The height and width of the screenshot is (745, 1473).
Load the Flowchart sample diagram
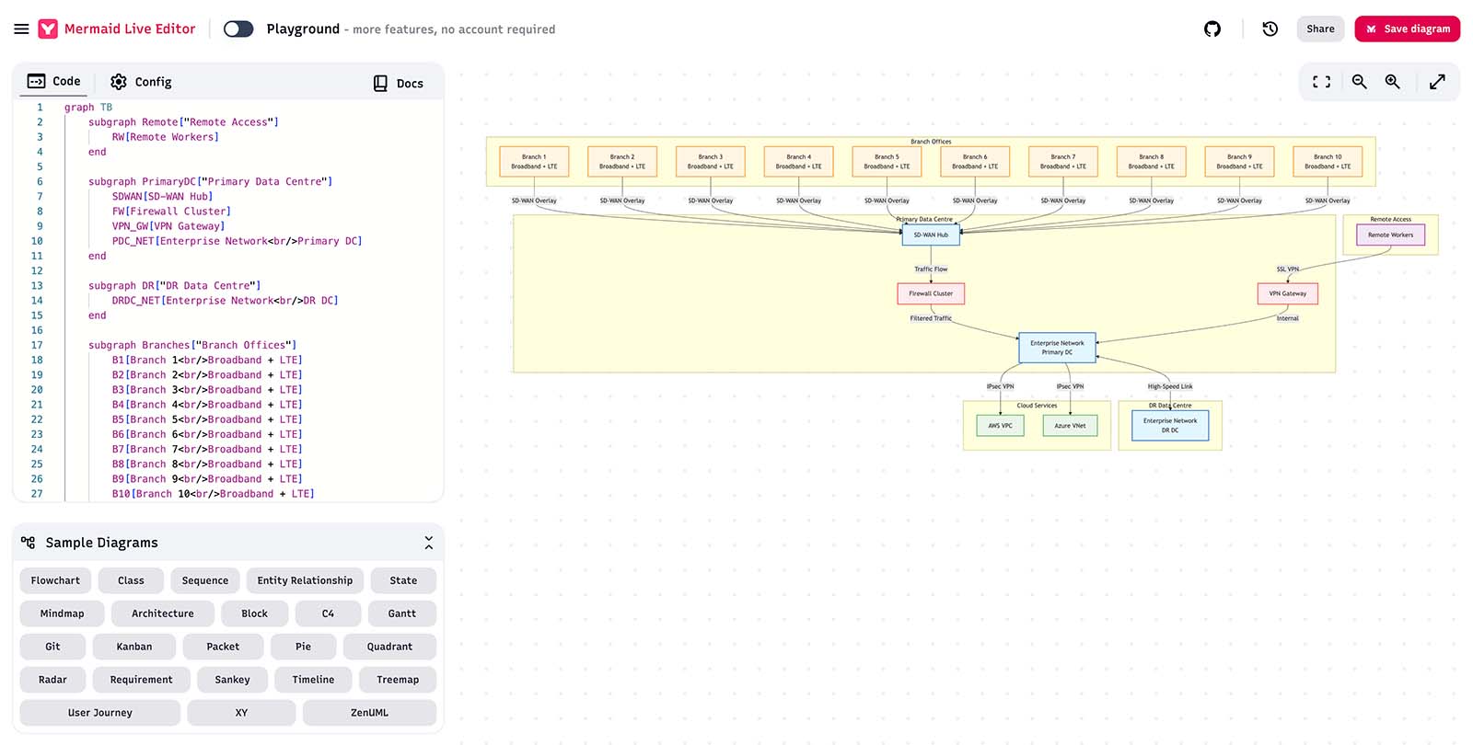click(55, 580)
